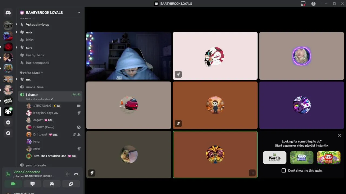The height and width of the screenshot is (194, 346).
Task: Toggle noise suppression waveform icon
Action: (x=68, y=174)
